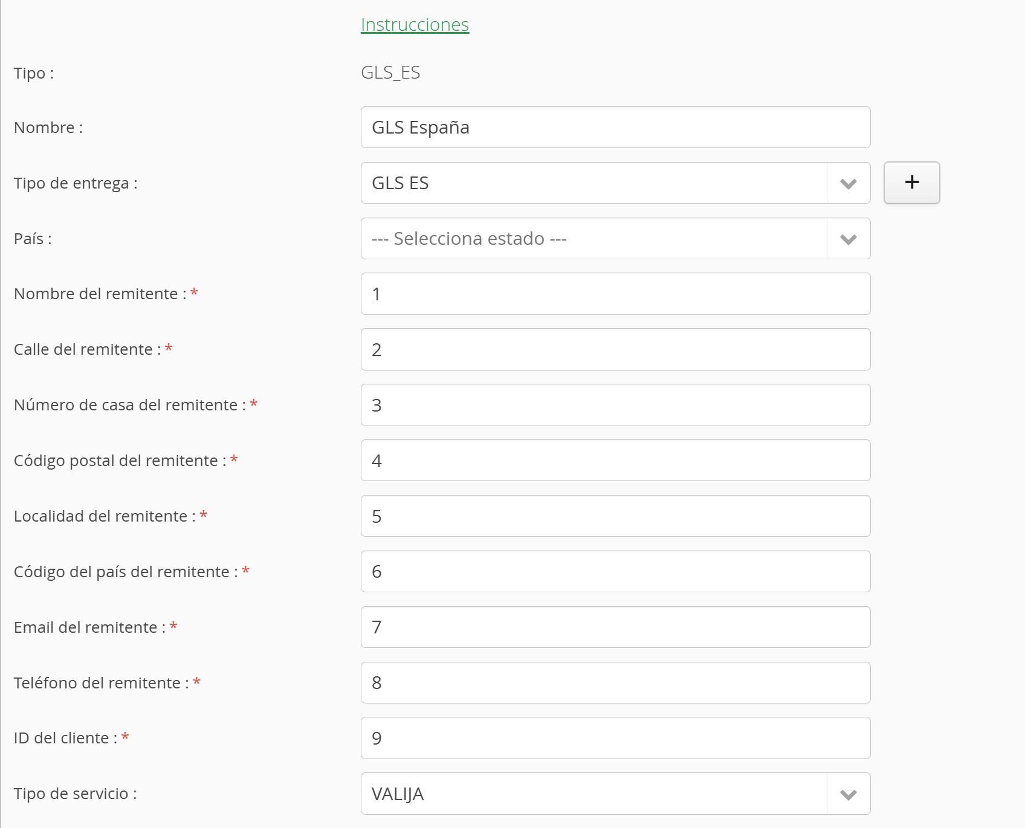
Task: Click the 'ID del cliente :' label
Action: tap(66, 738)
